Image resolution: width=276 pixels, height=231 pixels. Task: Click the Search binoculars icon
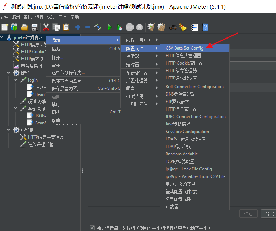[x=173, y=27]
